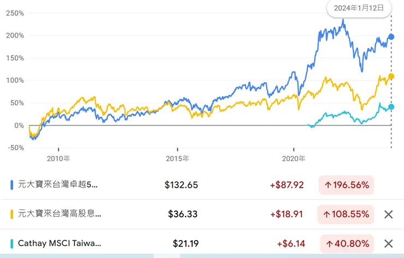The height and width of the screenshot is (258, 404).
Task: Click the 108.55% gain badge
Action: 346,214
